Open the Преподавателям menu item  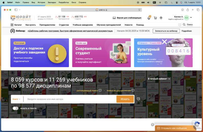[x=47, y=25]
